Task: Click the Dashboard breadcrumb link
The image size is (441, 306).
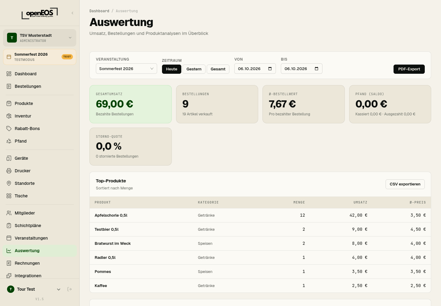Action: tap(99, 11)
